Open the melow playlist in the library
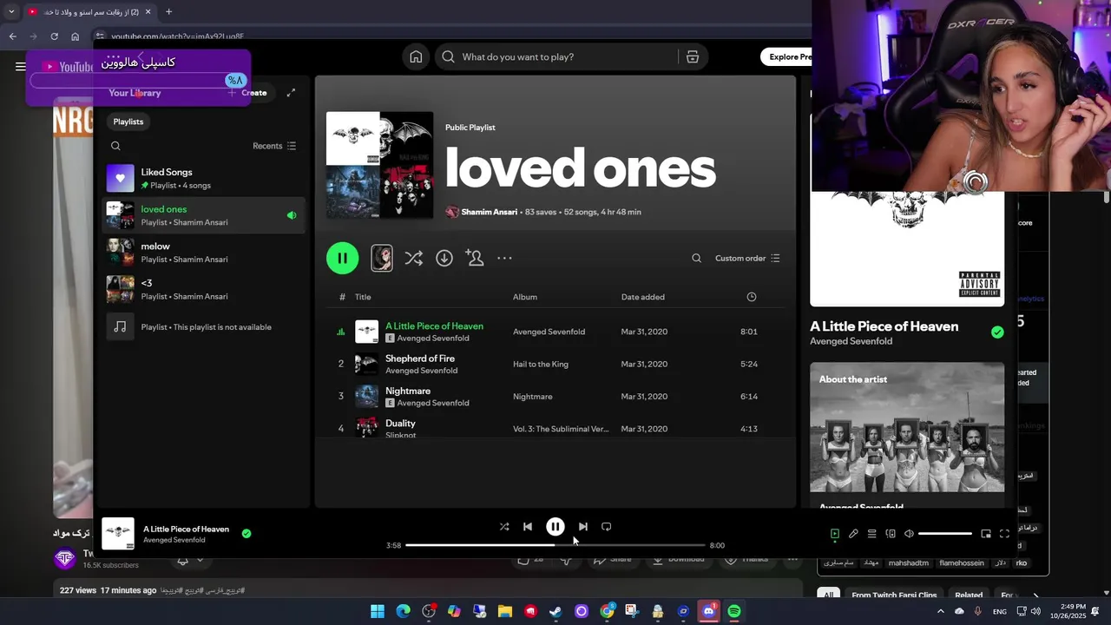This screenshot has width=1111, height=625. click(203, 252)
